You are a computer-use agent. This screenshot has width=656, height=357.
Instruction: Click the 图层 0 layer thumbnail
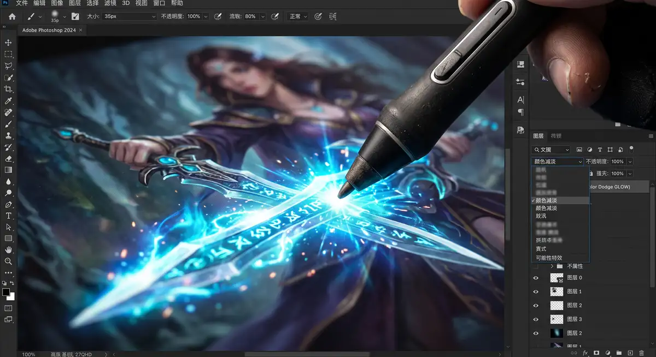557,278
